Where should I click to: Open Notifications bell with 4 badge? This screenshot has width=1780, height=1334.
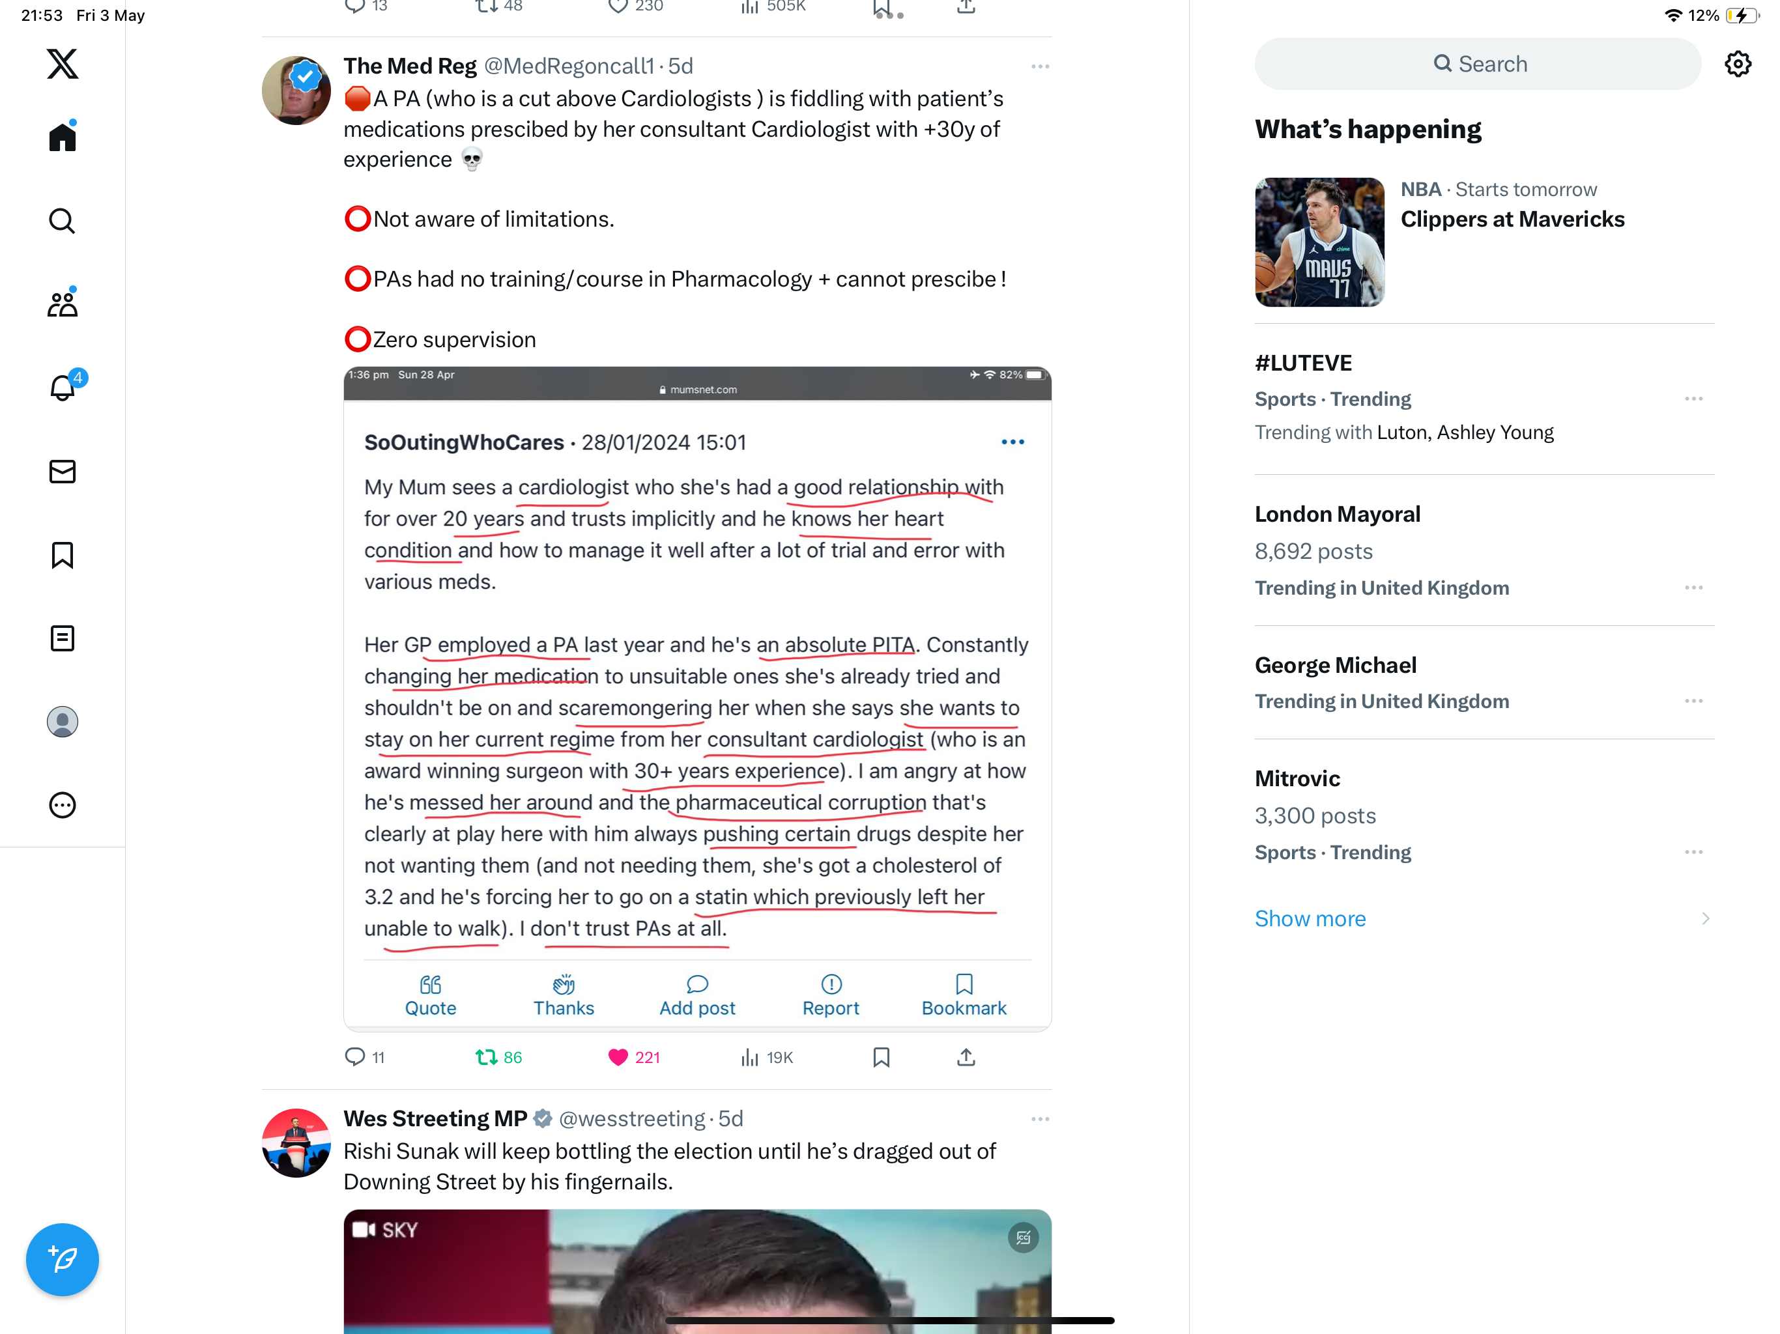(63, 387)
